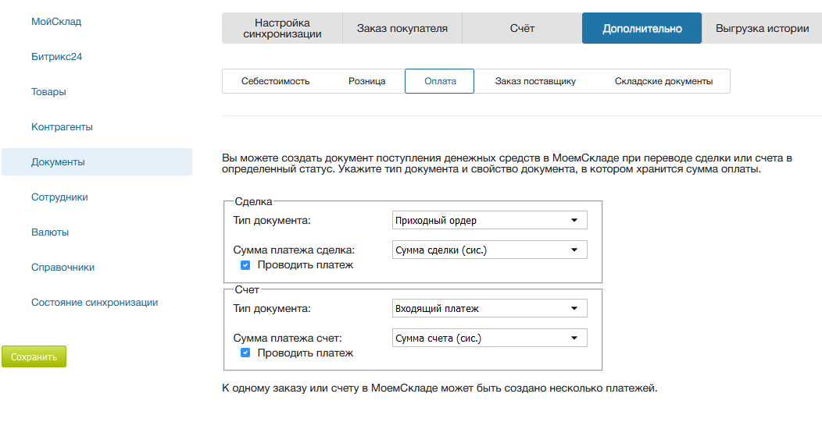Image resolution: width=822 pixels, height=429 pixels.
Task: Select 'Себестоимость' sub-tab
Action: click(x=275, y=81)
